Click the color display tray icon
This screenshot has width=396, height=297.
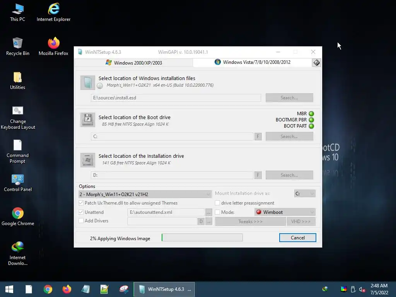click(344, 289)
